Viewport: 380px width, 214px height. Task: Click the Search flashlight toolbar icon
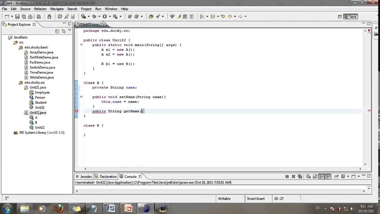(158, 17)
